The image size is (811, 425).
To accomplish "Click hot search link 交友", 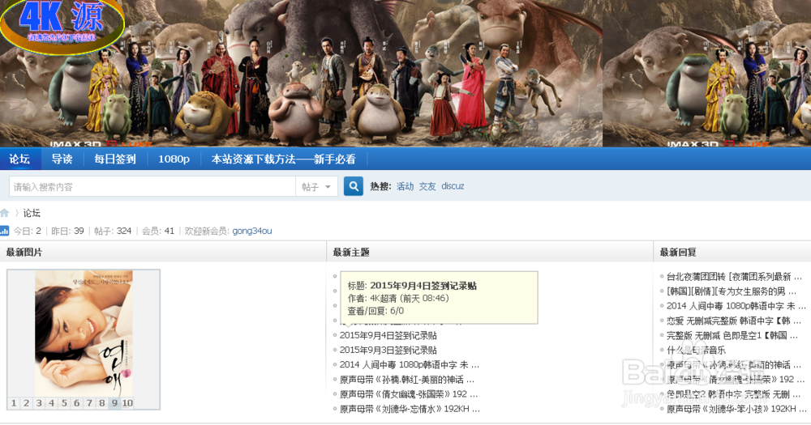I will coord(427,186).
